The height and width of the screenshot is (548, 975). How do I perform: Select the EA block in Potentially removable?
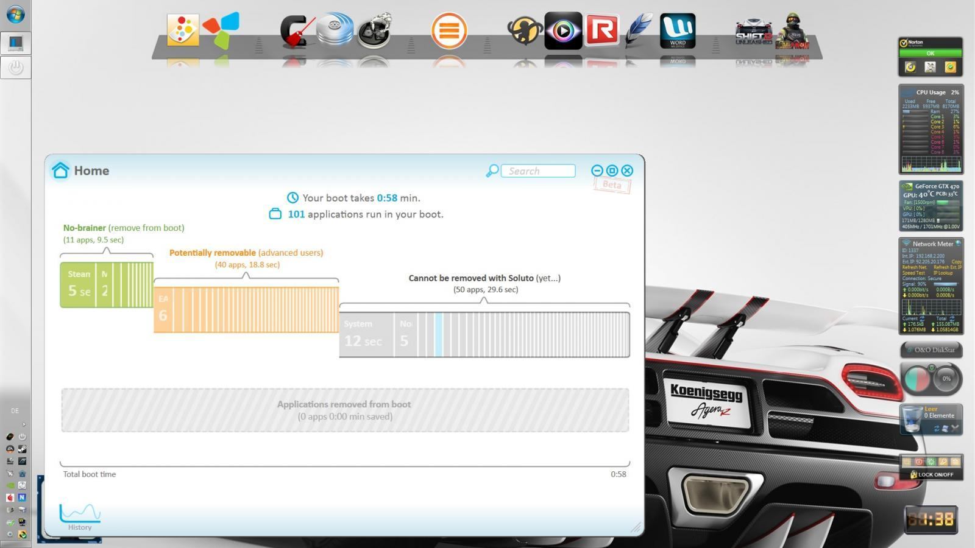(163, 309)
